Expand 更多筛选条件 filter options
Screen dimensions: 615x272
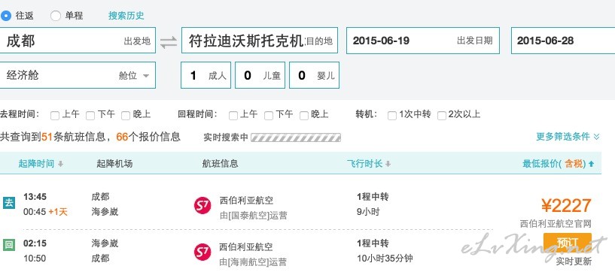568,137
